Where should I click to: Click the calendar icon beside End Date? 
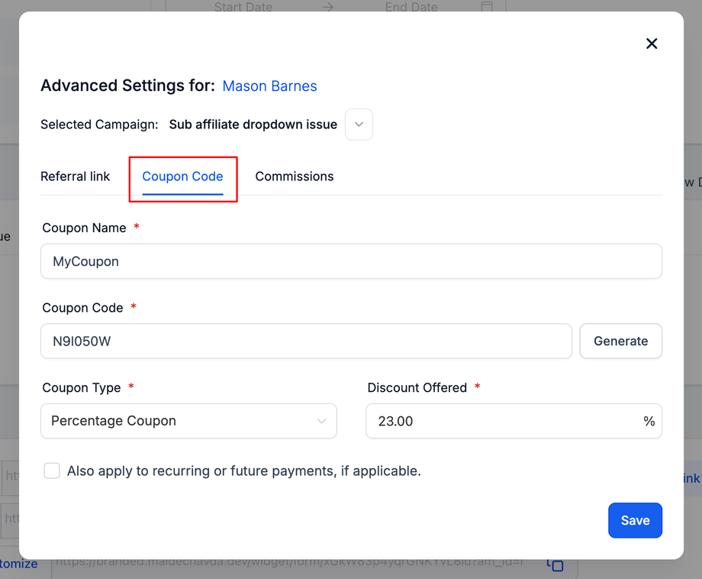click(x=486, y=7)
